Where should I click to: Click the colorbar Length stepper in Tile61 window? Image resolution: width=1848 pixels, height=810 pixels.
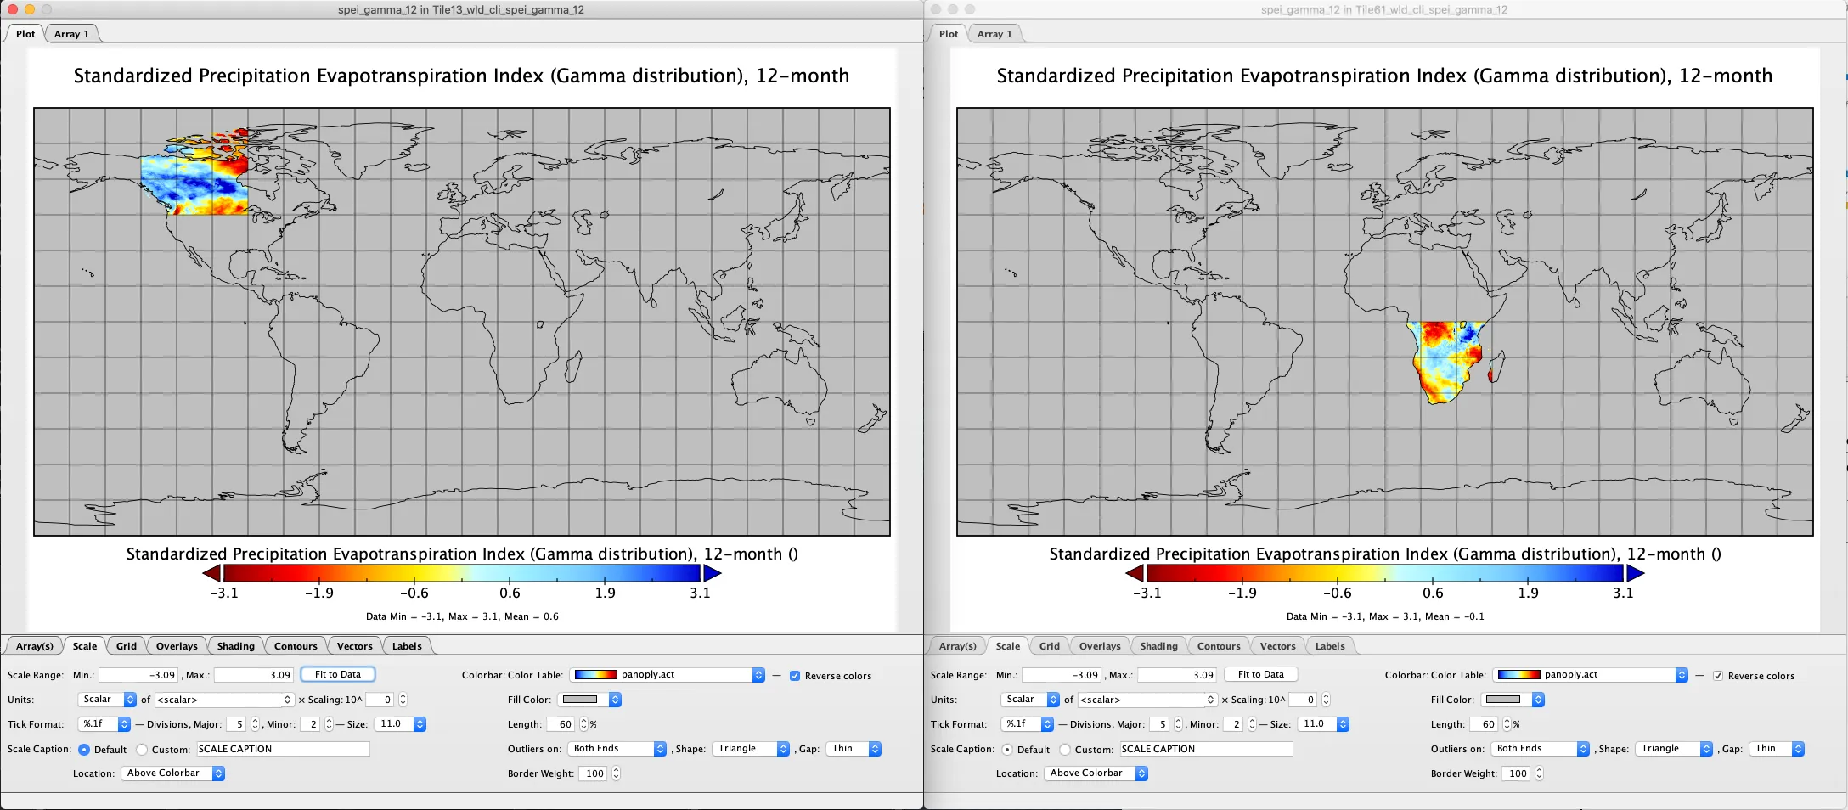click(x=1507, y=724)
